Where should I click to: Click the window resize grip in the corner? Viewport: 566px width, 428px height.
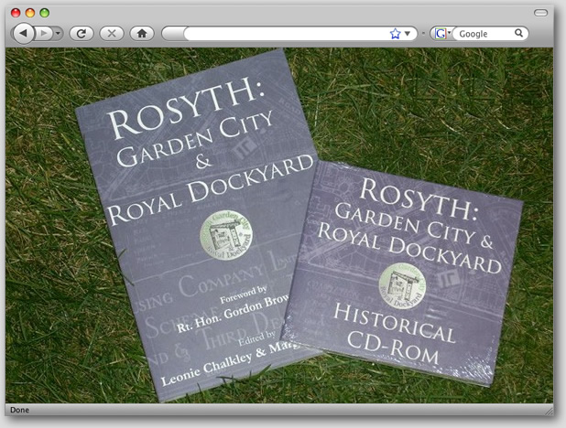click(x=550, y=410)
